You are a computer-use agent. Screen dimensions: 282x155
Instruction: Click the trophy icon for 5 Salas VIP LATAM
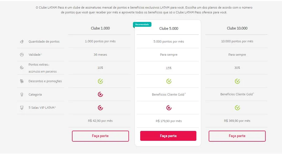pyautogui.click(x=22, y=108)
